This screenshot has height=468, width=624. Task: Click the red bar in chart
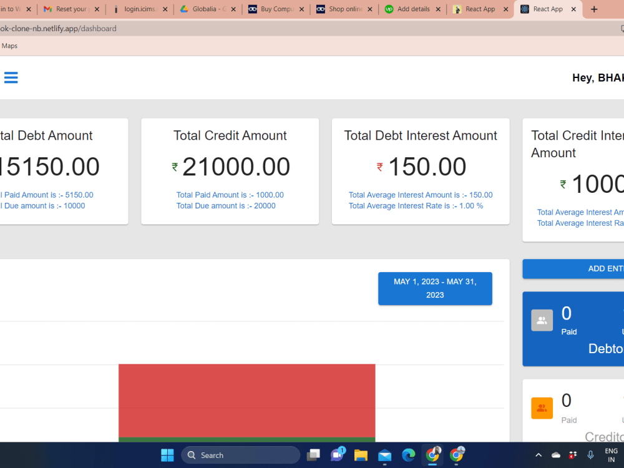pos(246,401)
